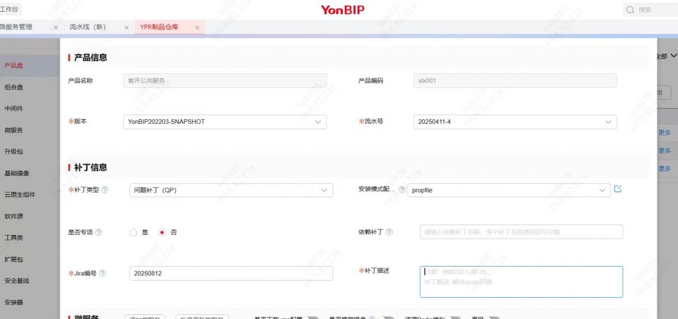Select the 是 radio button for 是否专项
Image resolution: width=678 pixels, height=319 pixels.
[x=133, y=232]
